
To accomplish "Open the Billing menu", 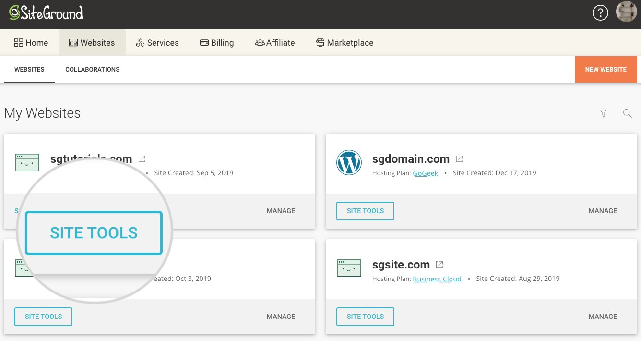I will pyautogui.click(x=217, y=43).
